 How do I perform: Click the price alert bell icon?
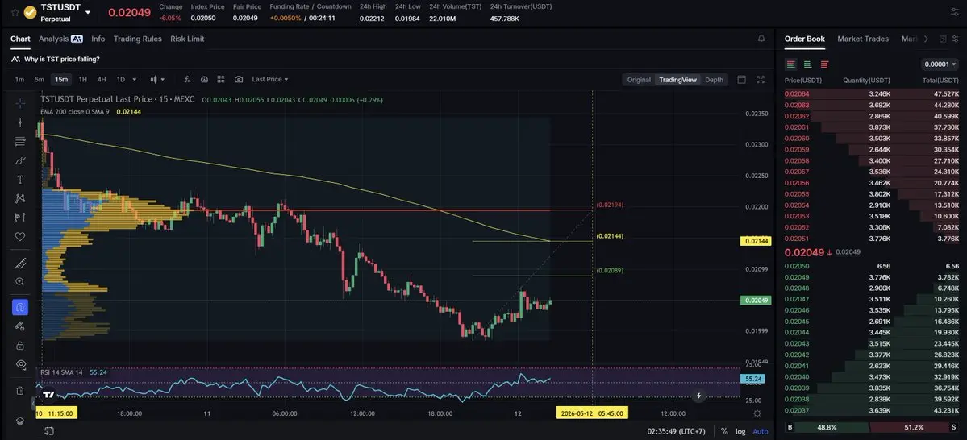pyautogui.click(x=761, y=39)
